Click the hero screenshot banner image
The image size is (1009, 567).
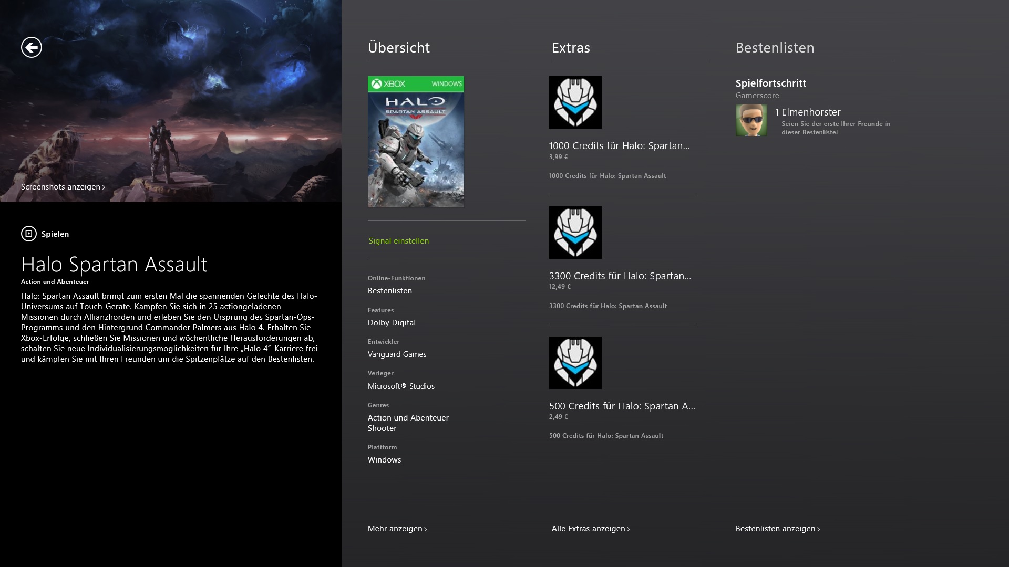pos(171,101)
